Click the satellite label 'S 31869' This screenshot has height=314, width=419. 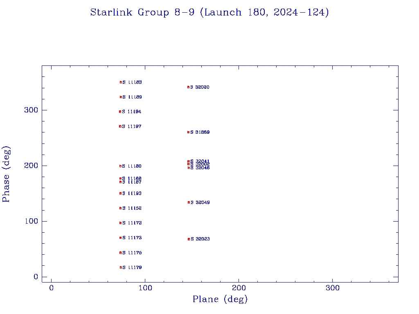[200, 132]
